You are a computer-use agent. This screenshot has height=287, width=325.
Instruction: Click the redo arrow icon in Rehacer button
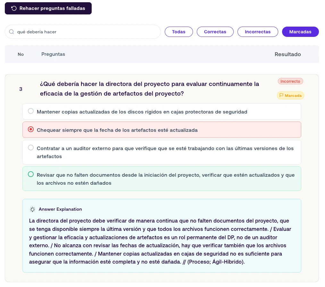[14, 8]
